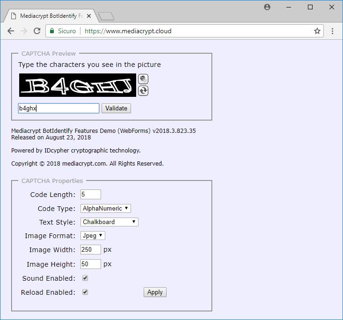Image resolution: width=343 pixels, height=320 pixels.
Task: Bookmark page with the star icon
Action: click(x=317, y=31)
